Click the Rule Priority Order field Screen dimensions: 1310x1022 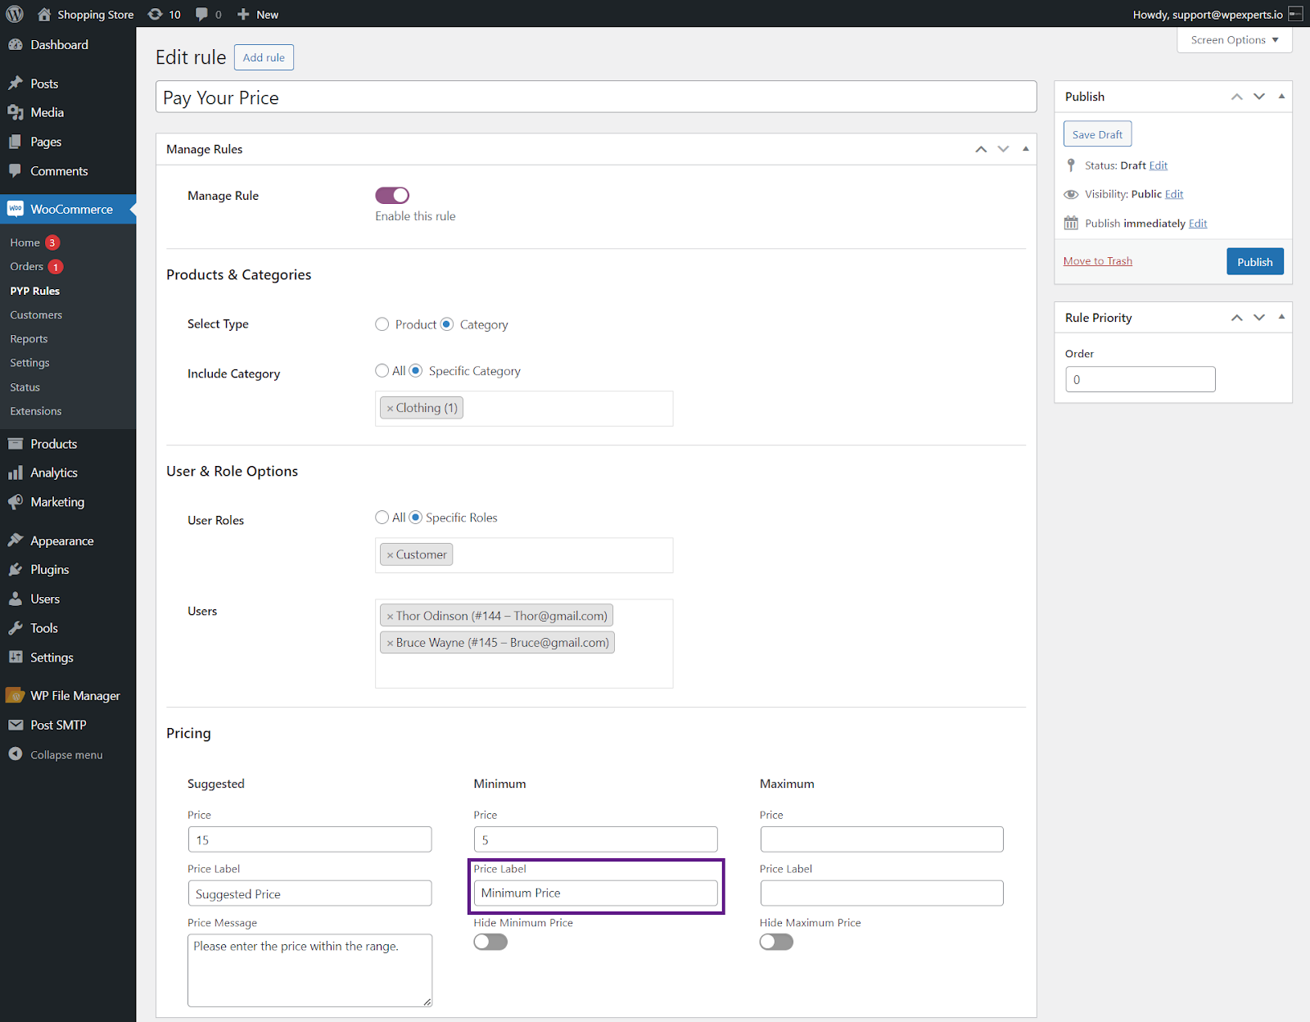point(1140,379)
